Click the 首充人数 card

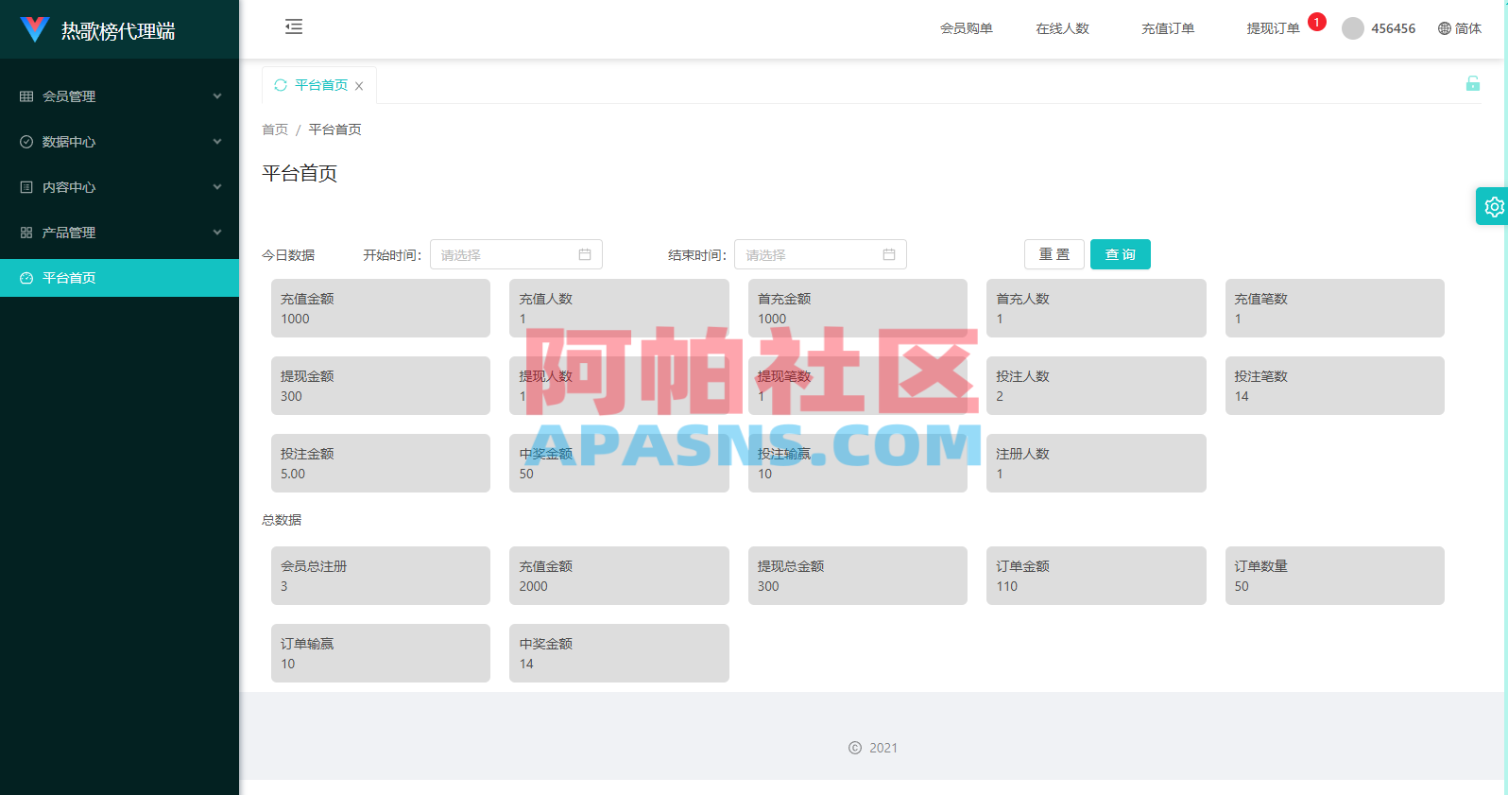click(x=1096, y=308)
